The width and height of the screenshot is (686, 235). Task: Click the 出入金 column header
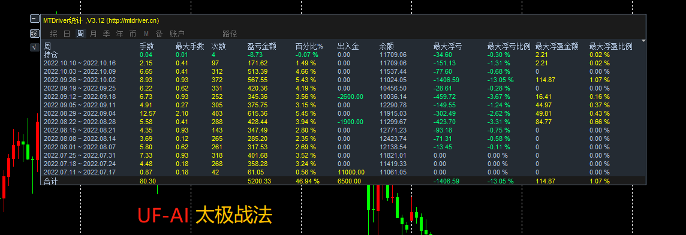click(x=348, y=46)
